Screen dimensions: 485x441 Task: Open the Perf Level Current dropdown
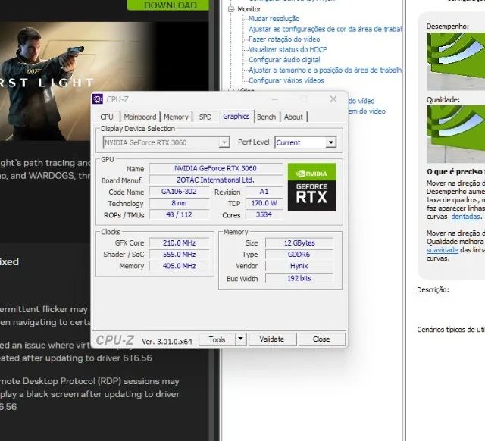click(305, 142)
